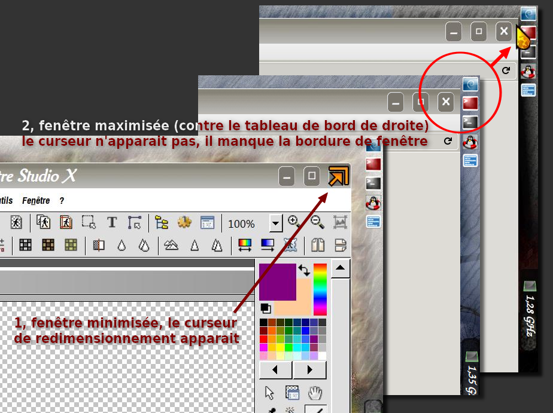553x413 pixels.
Task: Open the PhotoMasque frame icon
Action: pos(290,245)
